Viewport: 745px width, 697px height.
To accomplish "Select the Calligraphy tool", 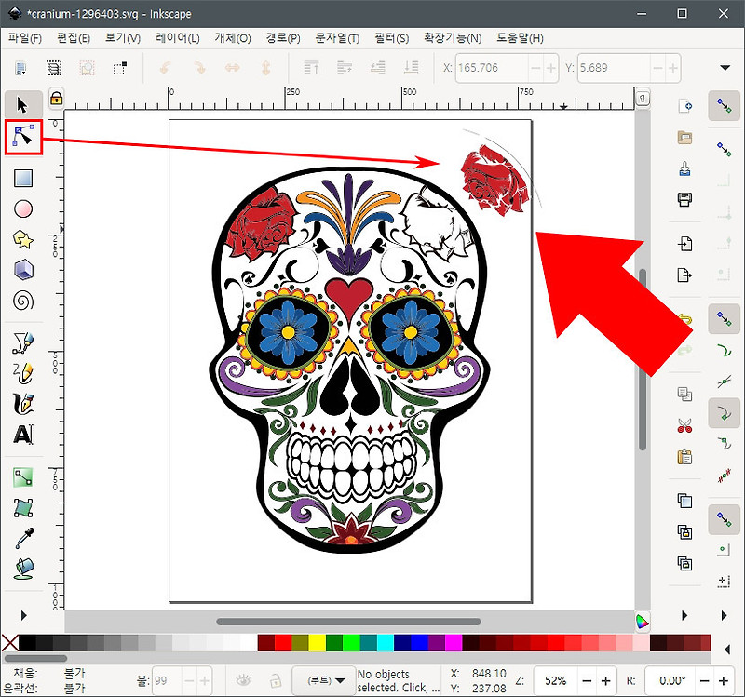I will tap(23, 404).
